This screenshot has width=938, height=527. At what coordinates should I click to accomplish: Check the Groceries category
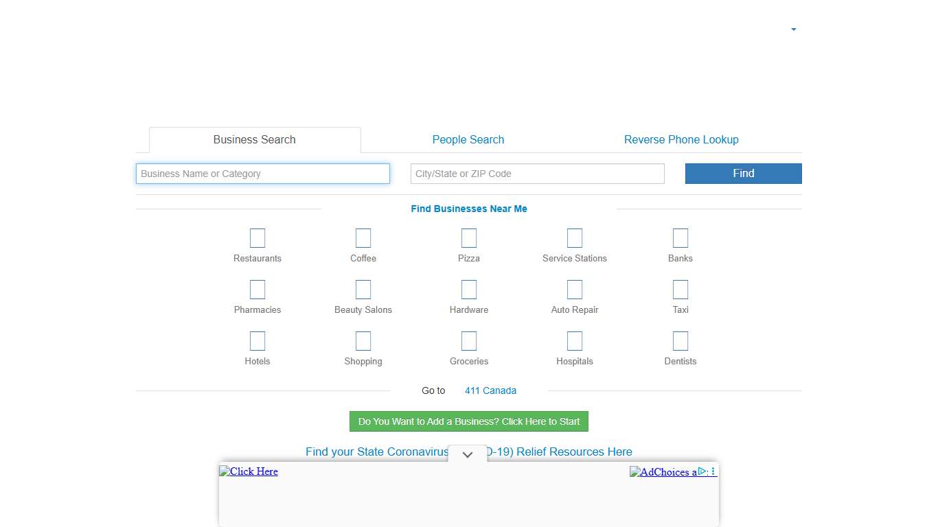click(x=469, y=340)
